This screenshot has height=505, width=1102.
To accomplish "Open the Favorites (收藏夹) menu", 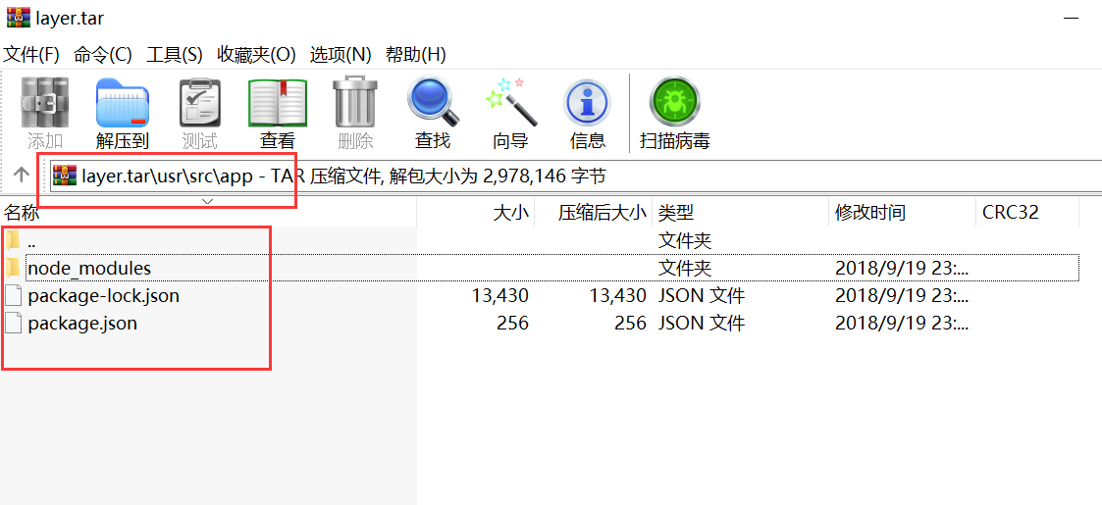I will (256, 54).
